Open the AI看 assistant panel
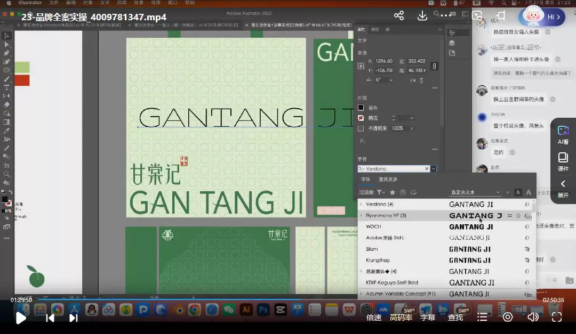The height and width of the screenshot is (334, 576). click(x=563, y=135)
